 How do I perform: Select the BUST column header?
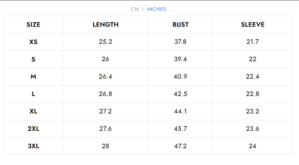click(181, 25)
